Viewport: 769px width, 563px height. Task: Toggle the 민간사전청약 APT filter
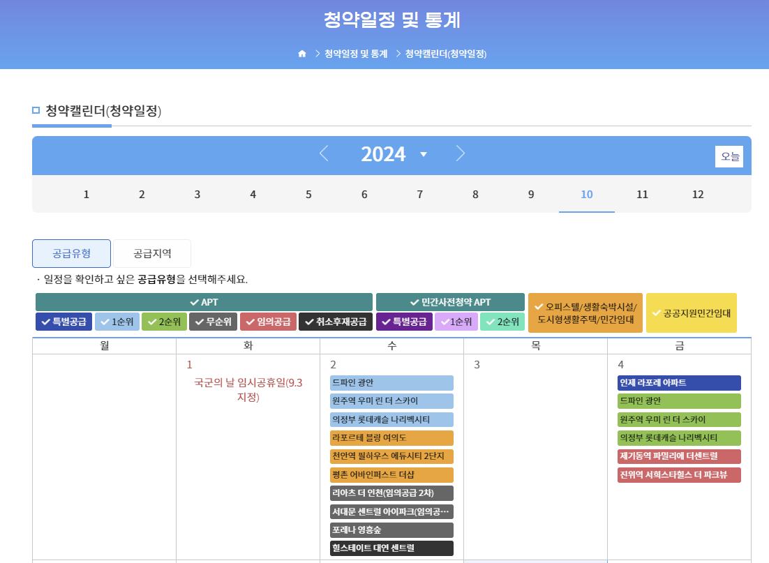coord(450,302)
